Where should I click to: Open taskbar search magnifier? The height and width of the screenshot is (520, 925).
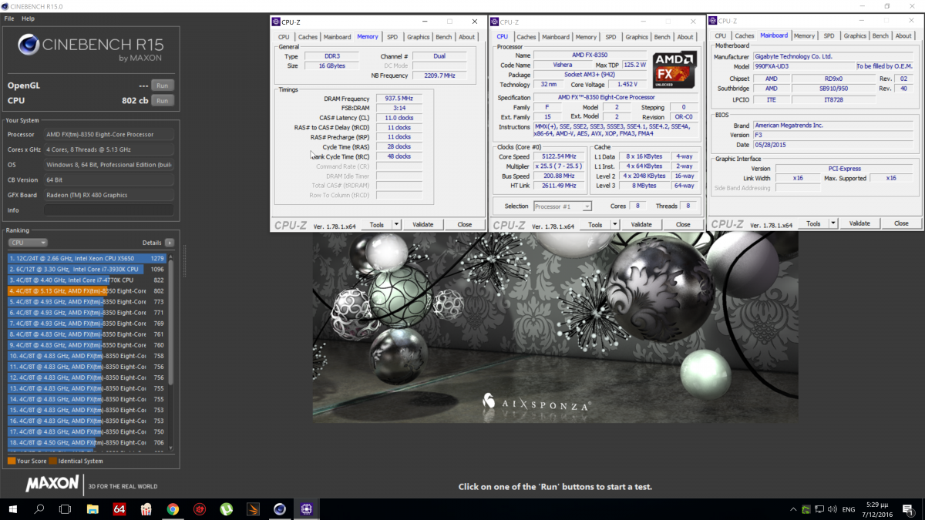point(39,509)
